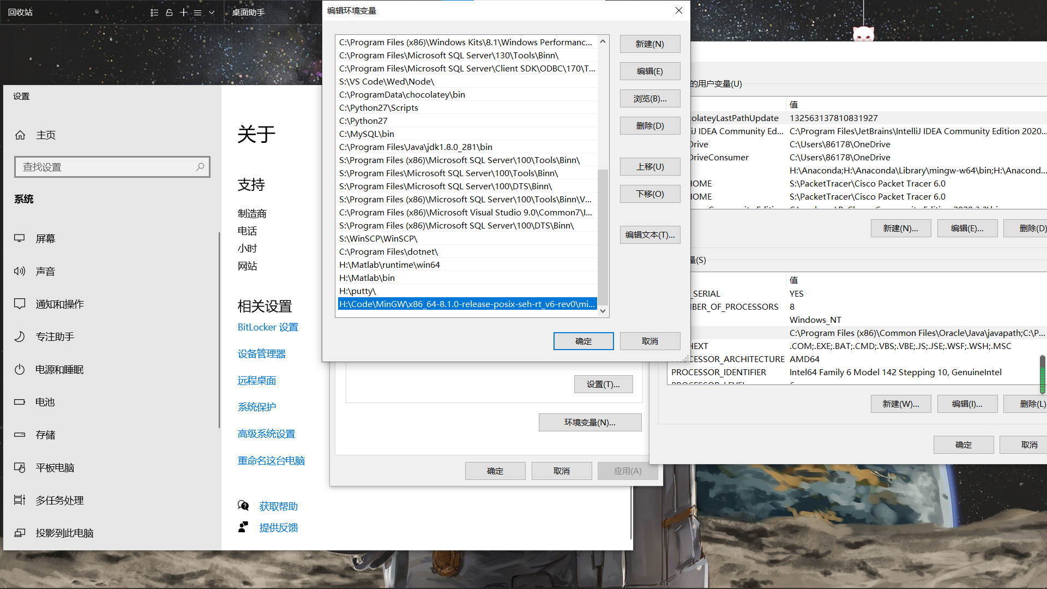Click the 投影到此电脑 projection icon
This screenshot has height=589, width=1047.
pos(20,533)
